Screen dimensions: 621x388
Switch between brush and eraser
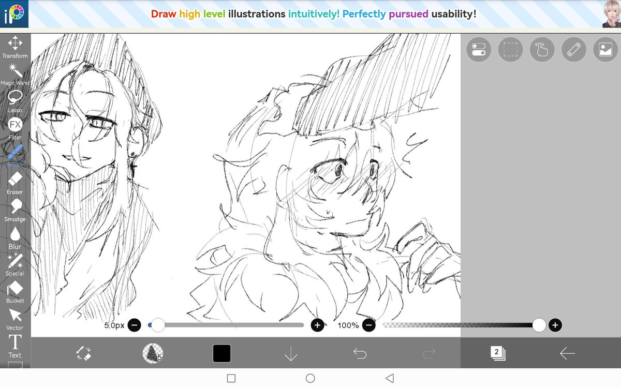coord(84,353)
